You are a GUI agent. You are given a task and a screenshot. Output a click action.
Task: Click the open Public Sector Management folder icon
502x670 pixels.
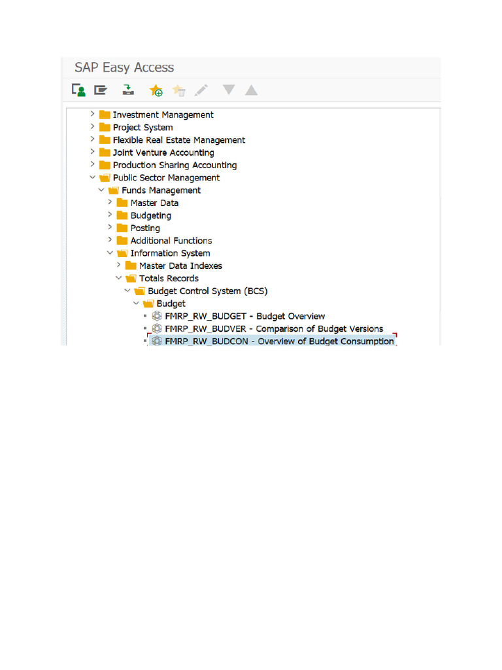[x=105, y=178]
